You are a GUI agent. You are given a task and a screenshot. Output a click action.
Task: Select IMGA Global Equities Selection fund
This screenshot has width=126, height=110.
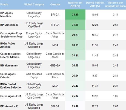click(x=11, y=86)
